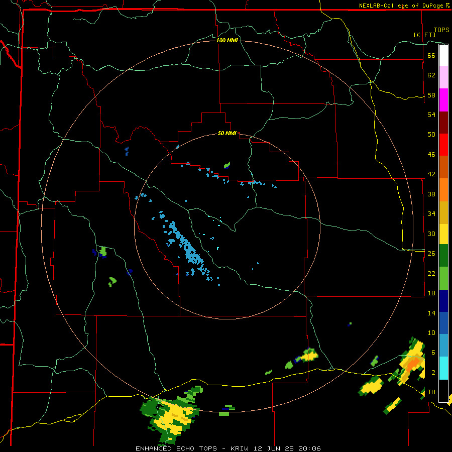The width and height of the screenshot is (452, 452).
Task: Click the light pink swatch between 58 and 62
Action: point(443,77)
